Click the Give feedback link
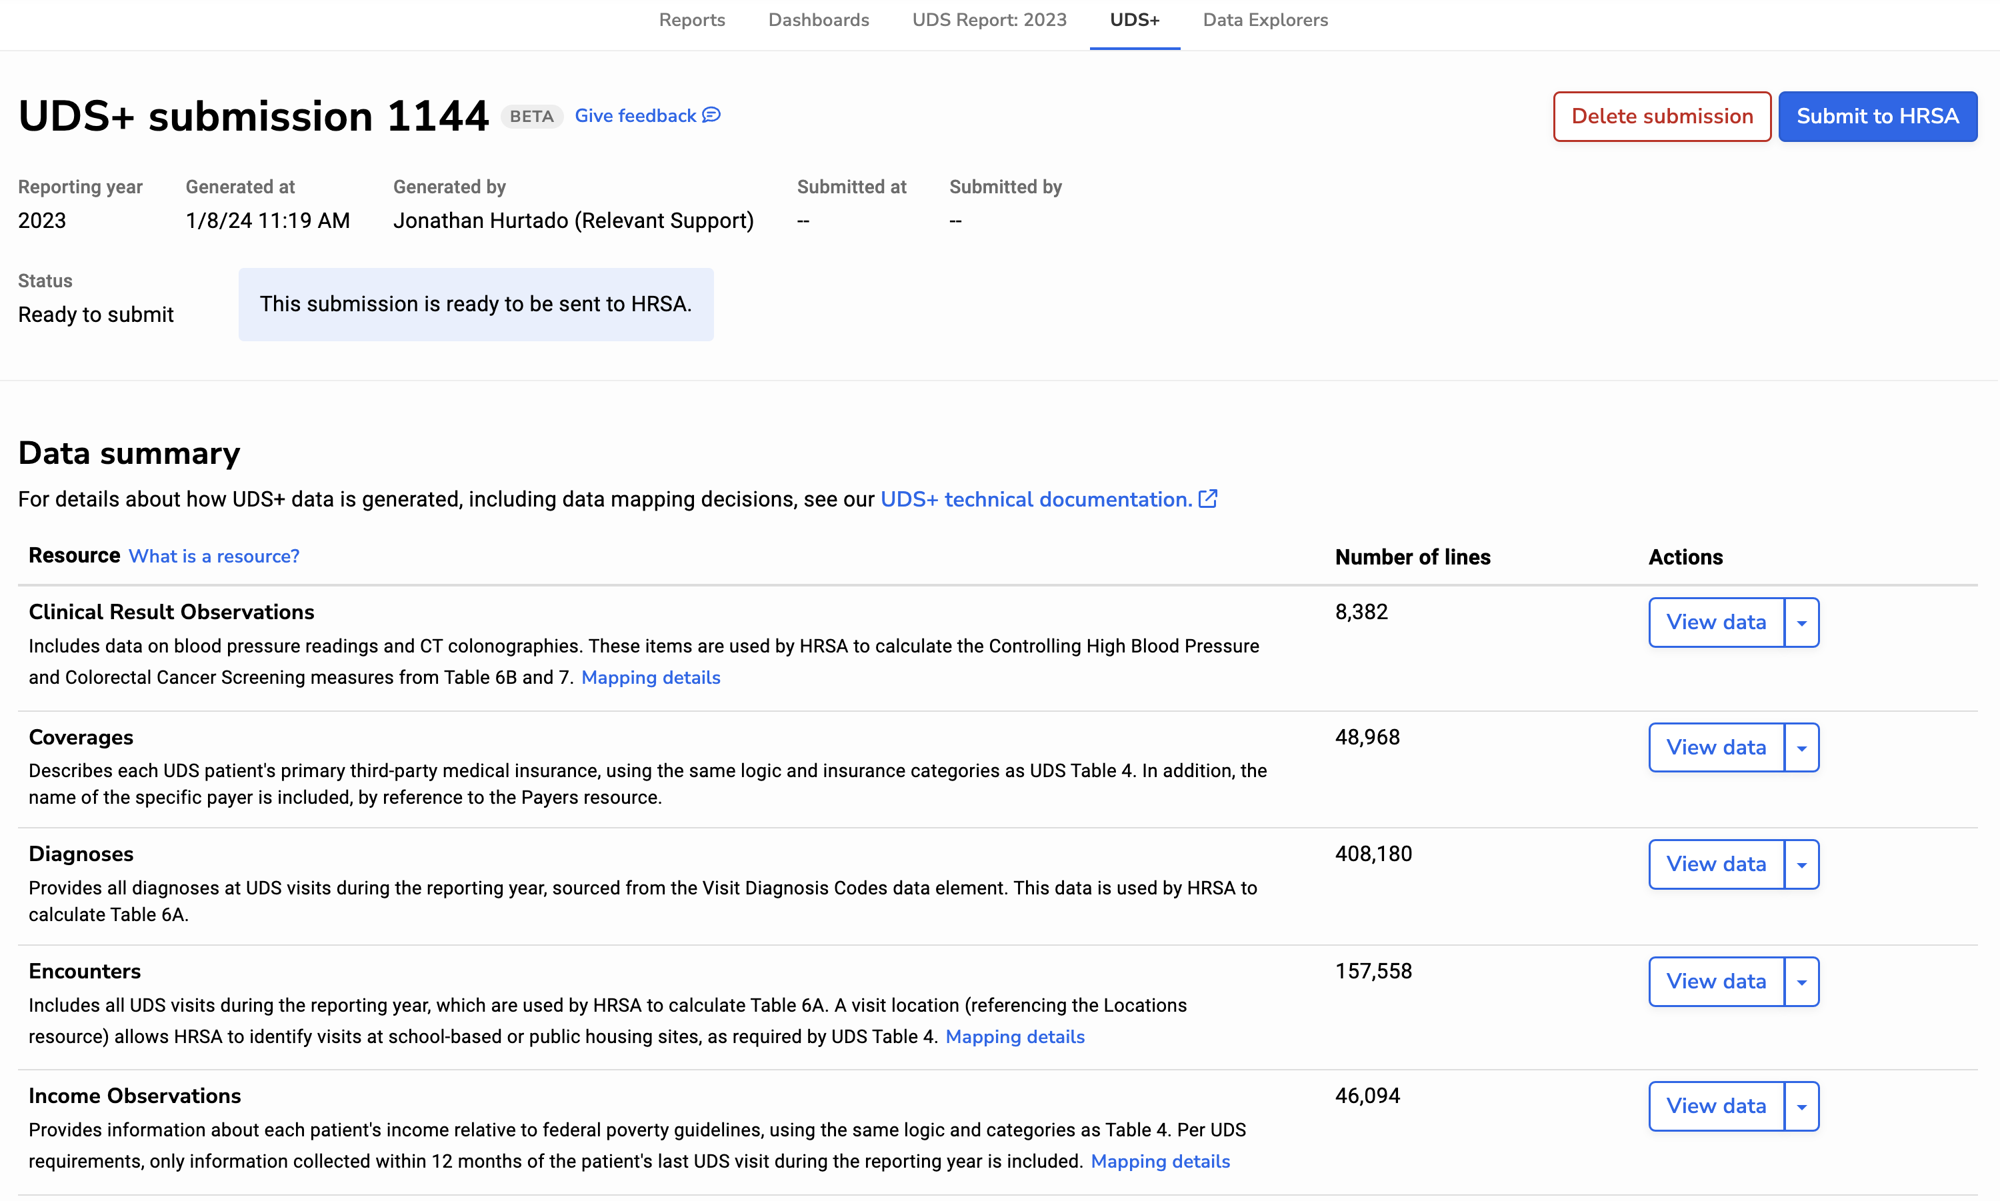Screen dimensions: 2000x1201 635,116
